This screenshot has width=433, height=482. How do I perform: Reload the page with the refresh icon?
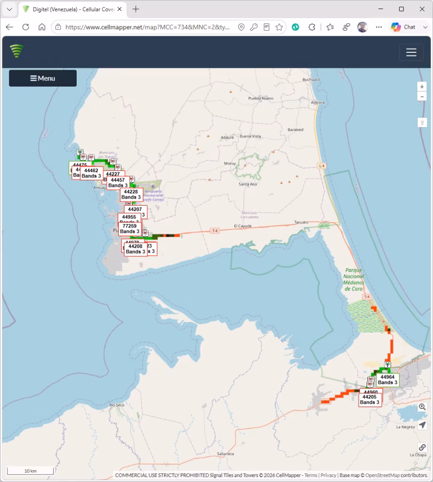pos(26,27)
